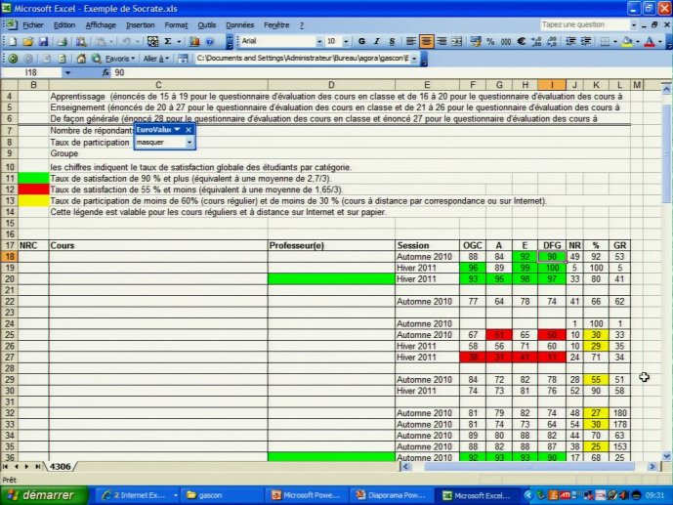This screenshot has width=673, height=505.
Task: Click the Euro conversion toolbar icon
Action: click(152, 42)
